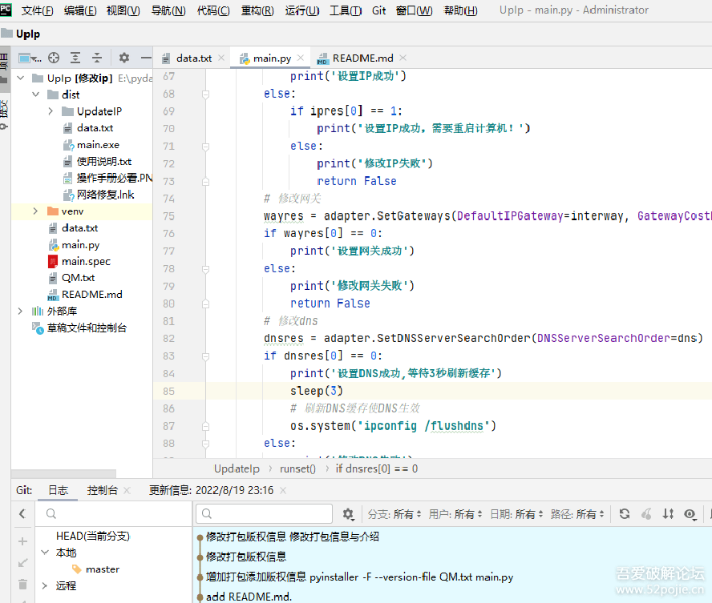The image size is (712, 603).
Task: Select QM.txt in project tree
Action: [x=78, y=277]
